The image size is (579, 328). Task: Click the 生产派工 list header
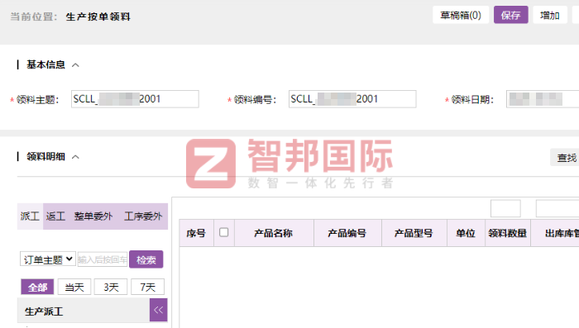84,311
